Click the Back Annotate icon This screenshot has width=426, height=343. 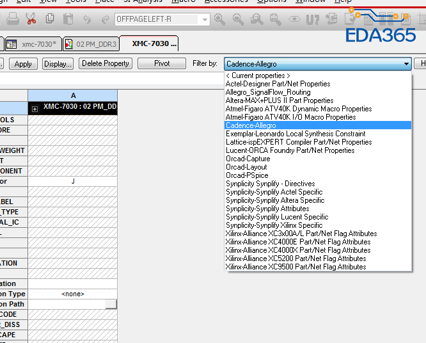click(331, 19)
